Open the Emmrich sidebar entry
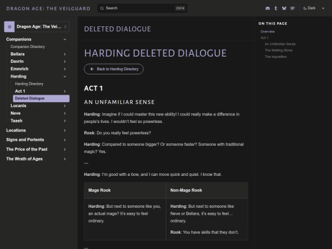332x249 pixels. (20, 69)
